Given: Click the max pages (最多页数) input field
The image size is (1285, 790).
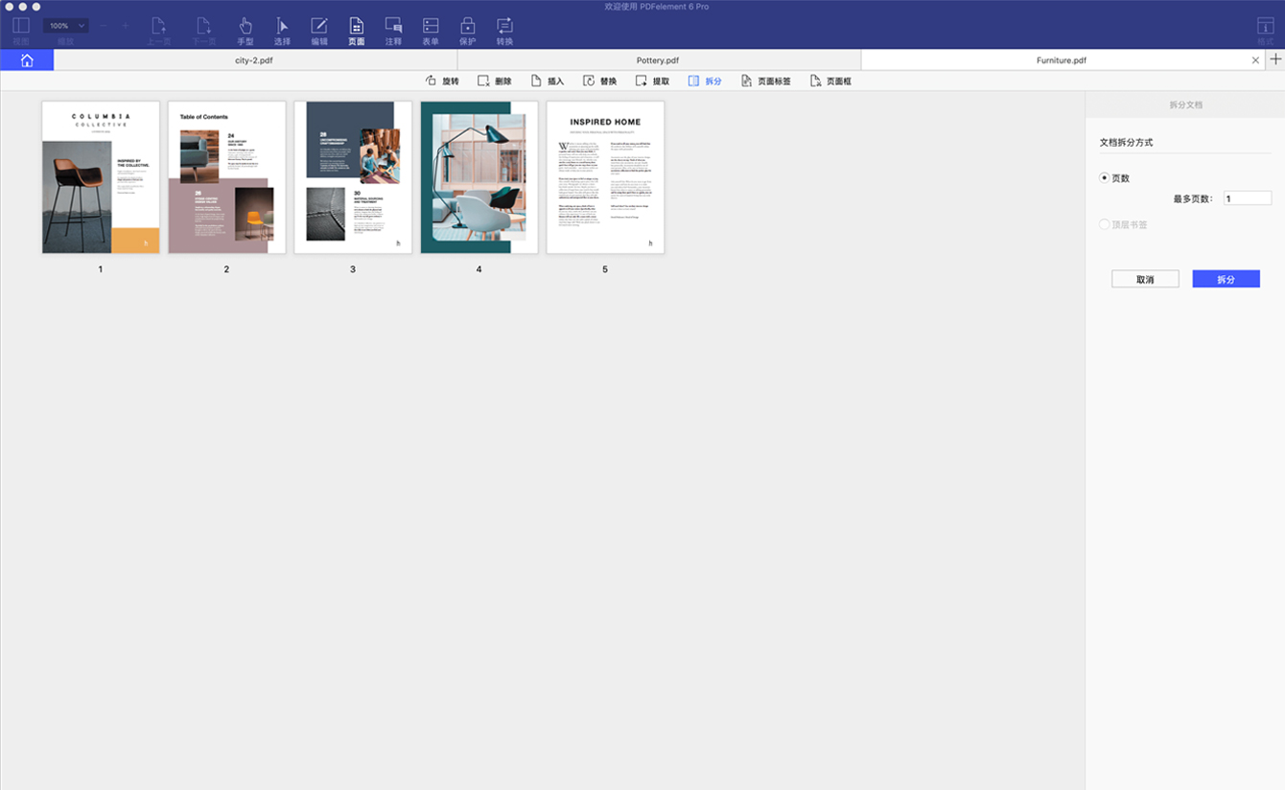Looking at the screenshot, I should (1247, 198).
